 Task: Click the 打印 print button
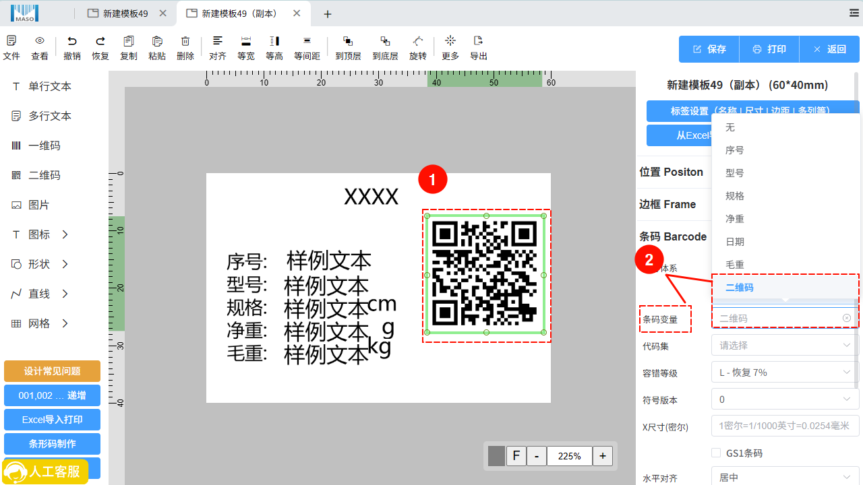[769, 49]
